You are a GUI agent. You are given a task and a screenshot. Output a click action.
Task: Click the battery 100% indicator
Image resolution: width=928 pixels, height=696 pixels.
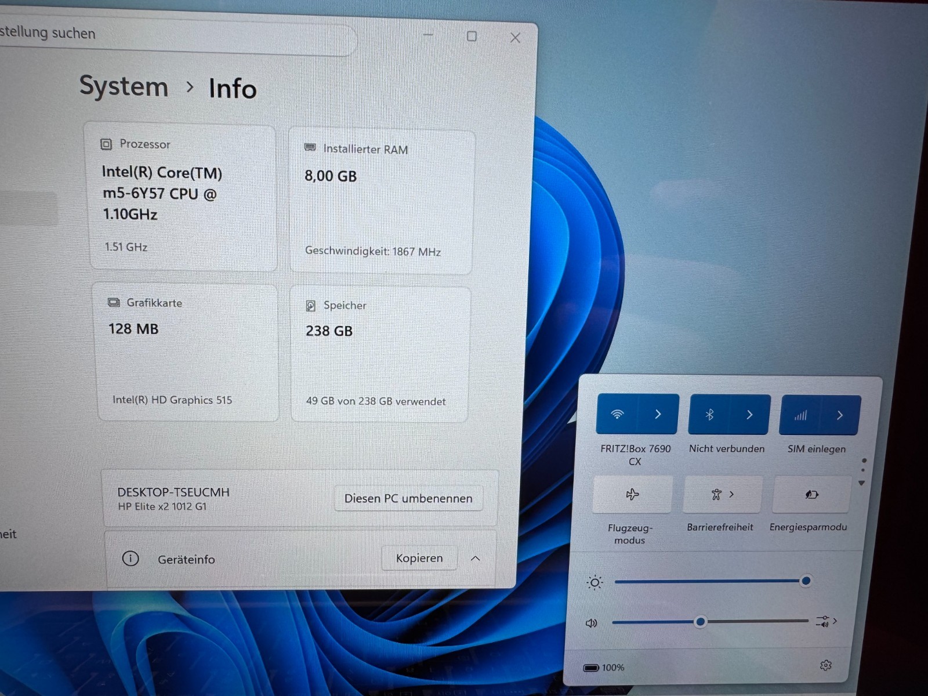[604, 668]
